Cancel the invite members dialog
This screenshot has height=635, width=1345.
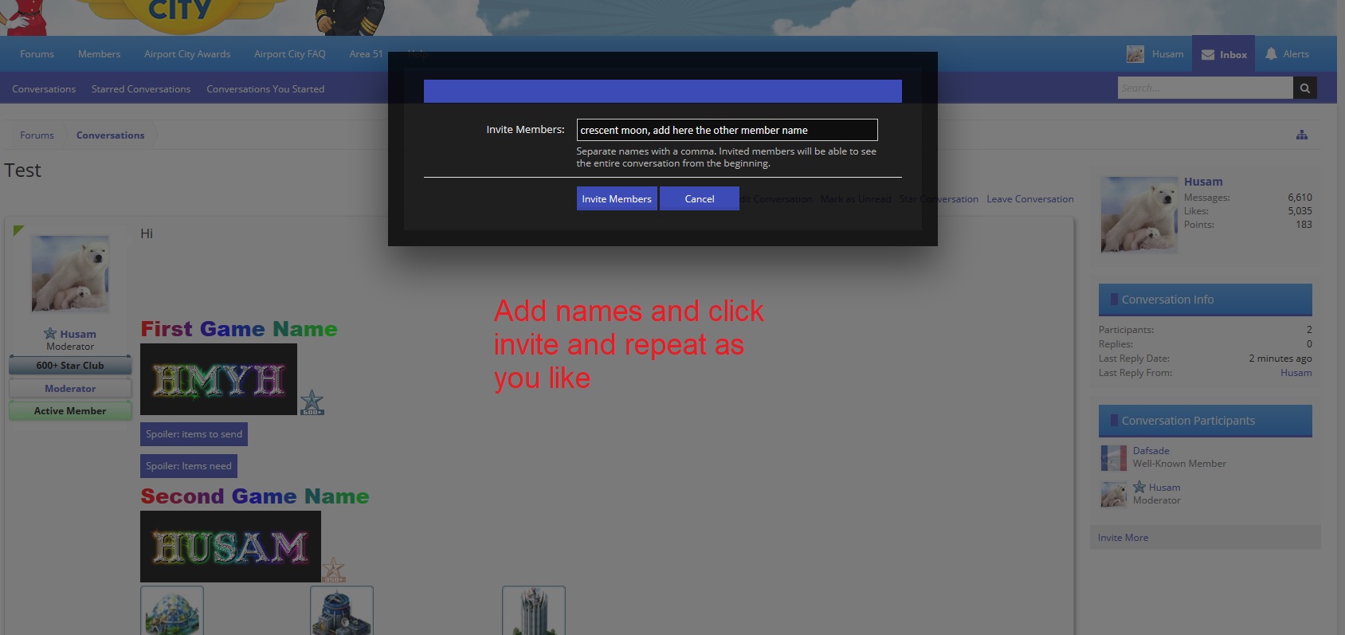tap(700, 198)
